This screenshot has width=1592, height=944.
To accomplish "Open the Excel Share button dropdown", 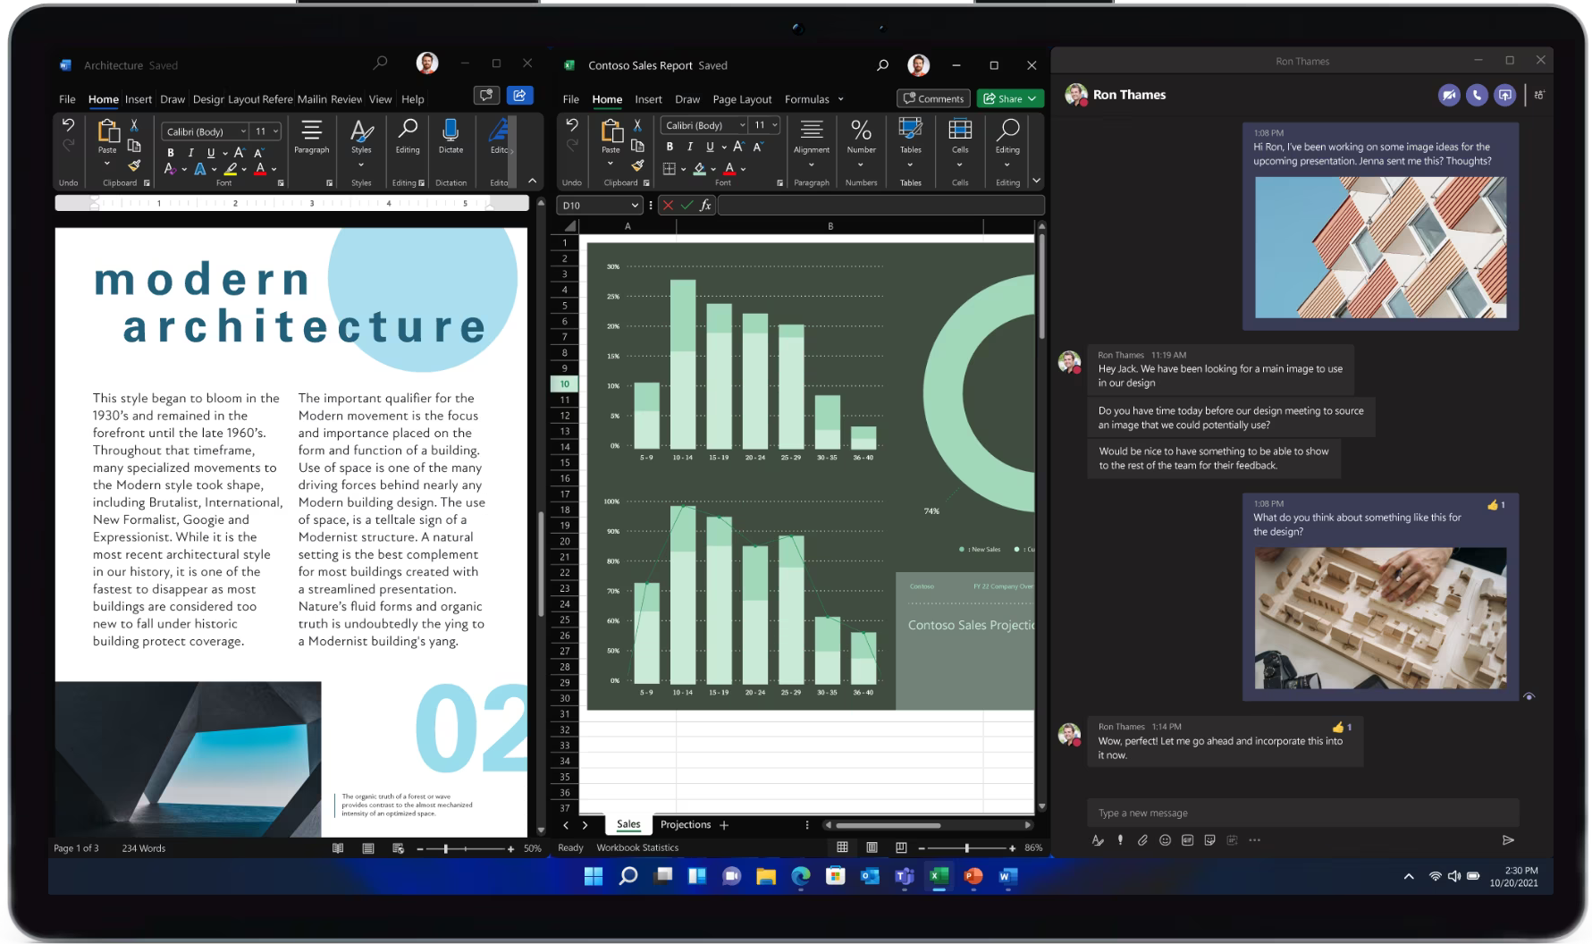I will (x=1032, y=98).
